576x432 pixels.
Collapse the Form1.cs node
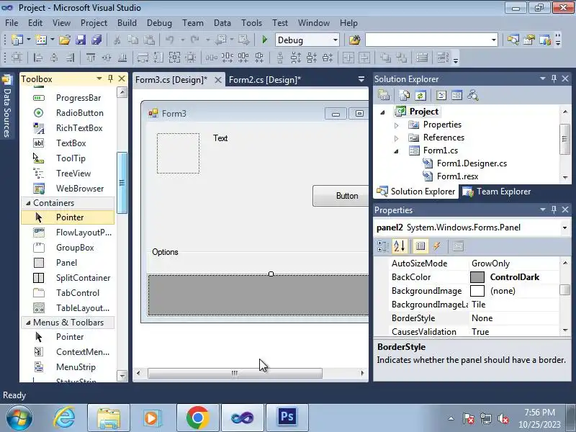(397, 151)
